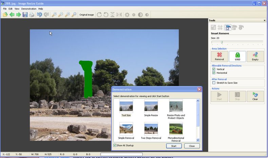Click Start in the Demonstration dialog

174,146
